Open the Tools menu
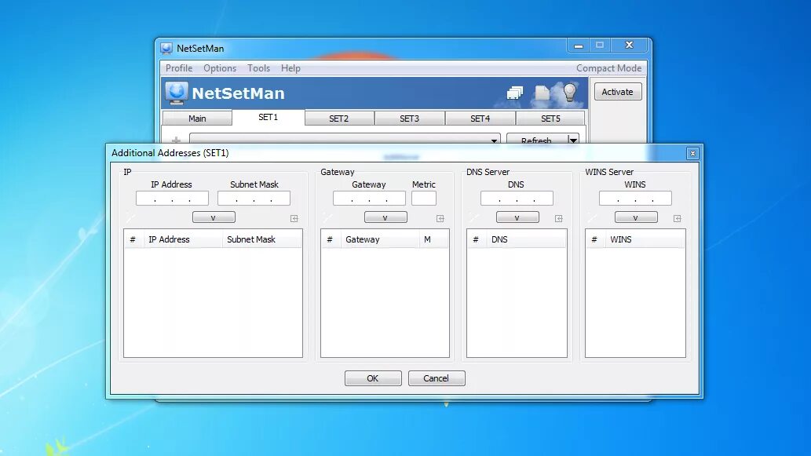Screen dimensions: 811x456 (258, 68)
